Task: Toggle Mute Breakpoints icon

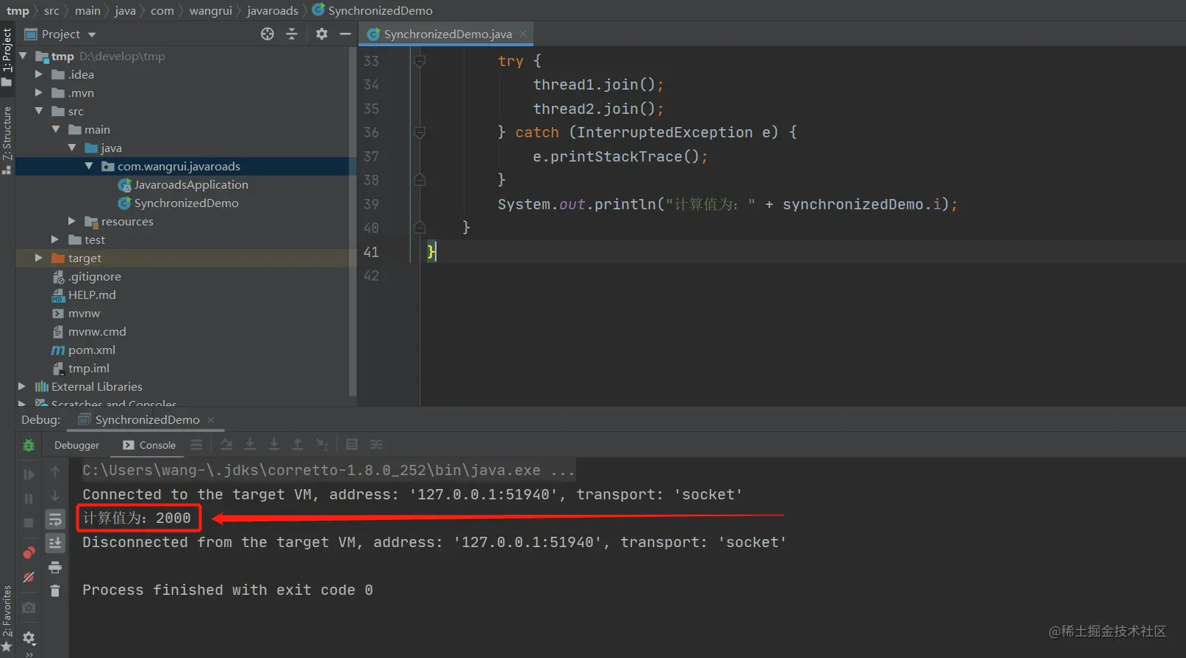Action: (29, 577)
